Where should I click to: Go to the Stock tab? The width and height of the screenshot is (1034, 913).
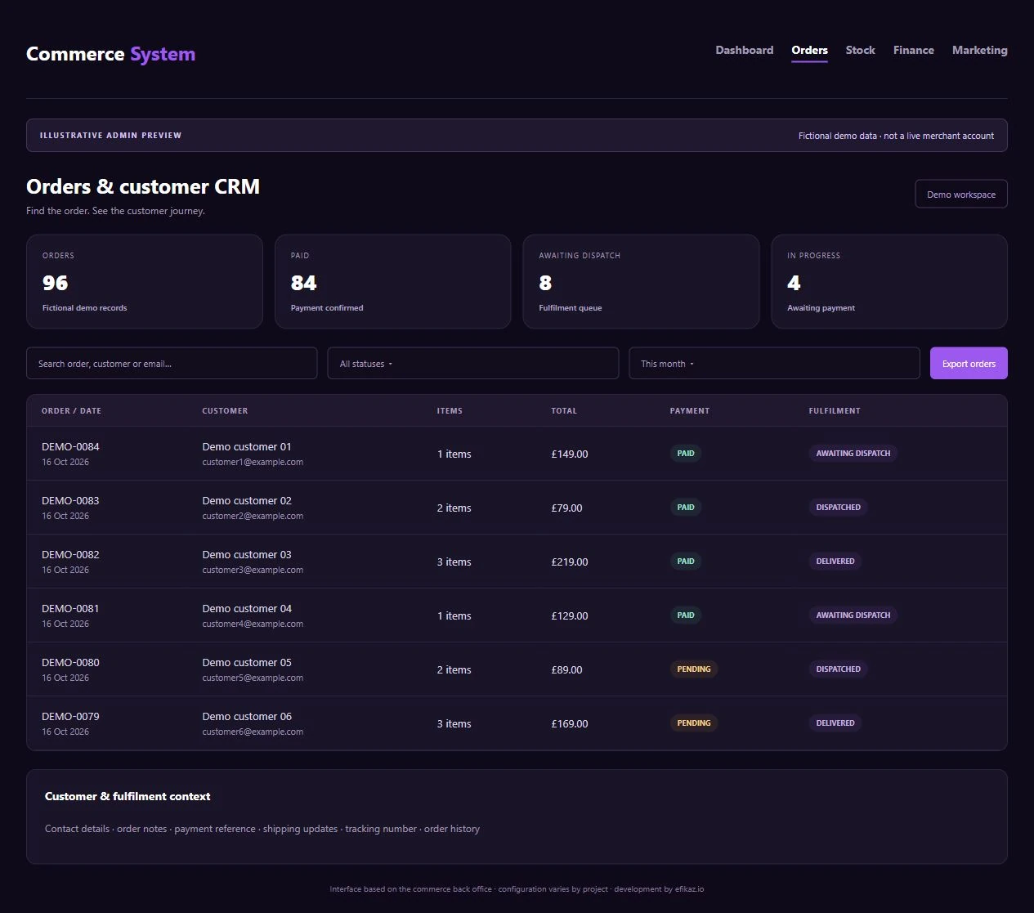pos(860,50)
